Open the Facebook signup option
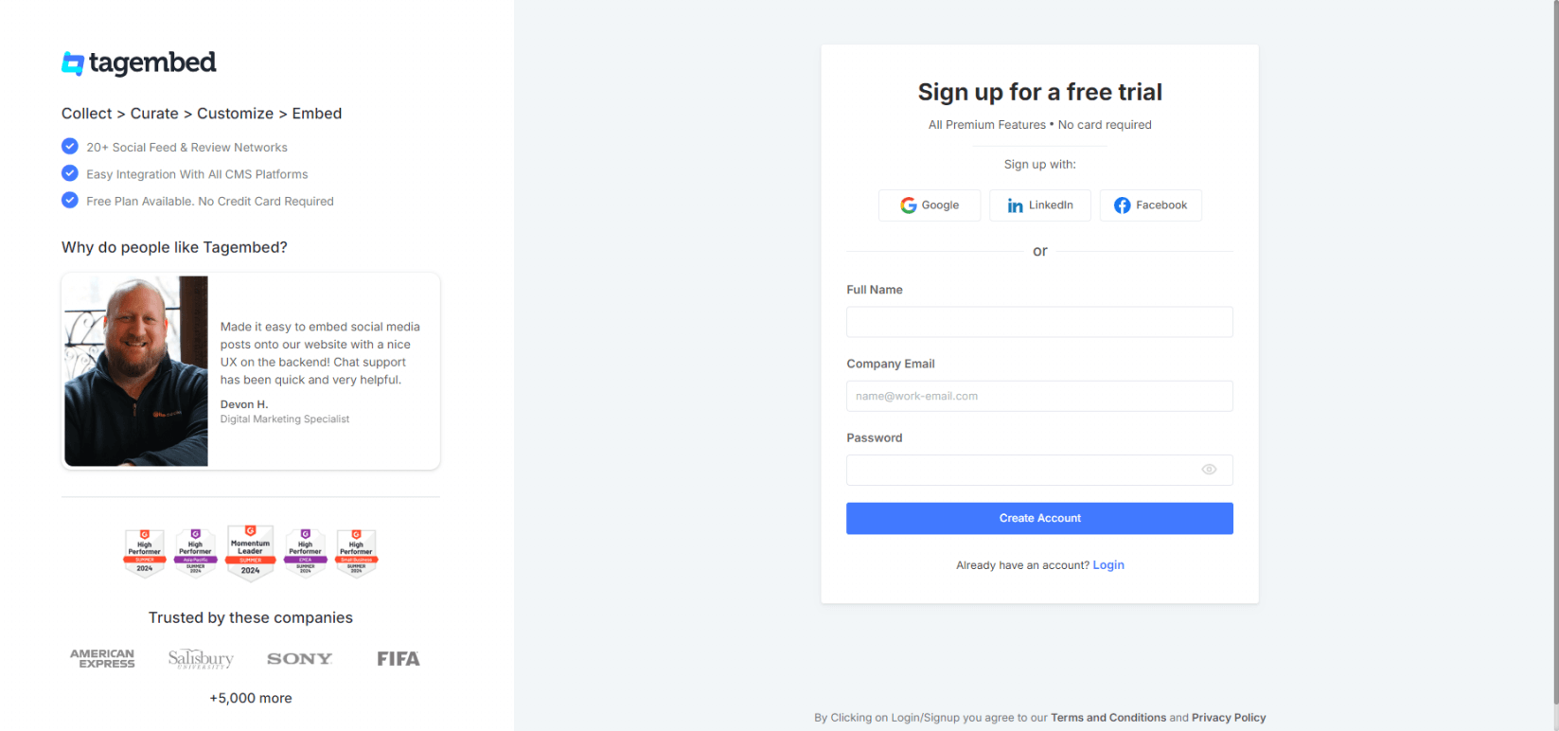This screenshot has height=731, width=1559. 1150,205
